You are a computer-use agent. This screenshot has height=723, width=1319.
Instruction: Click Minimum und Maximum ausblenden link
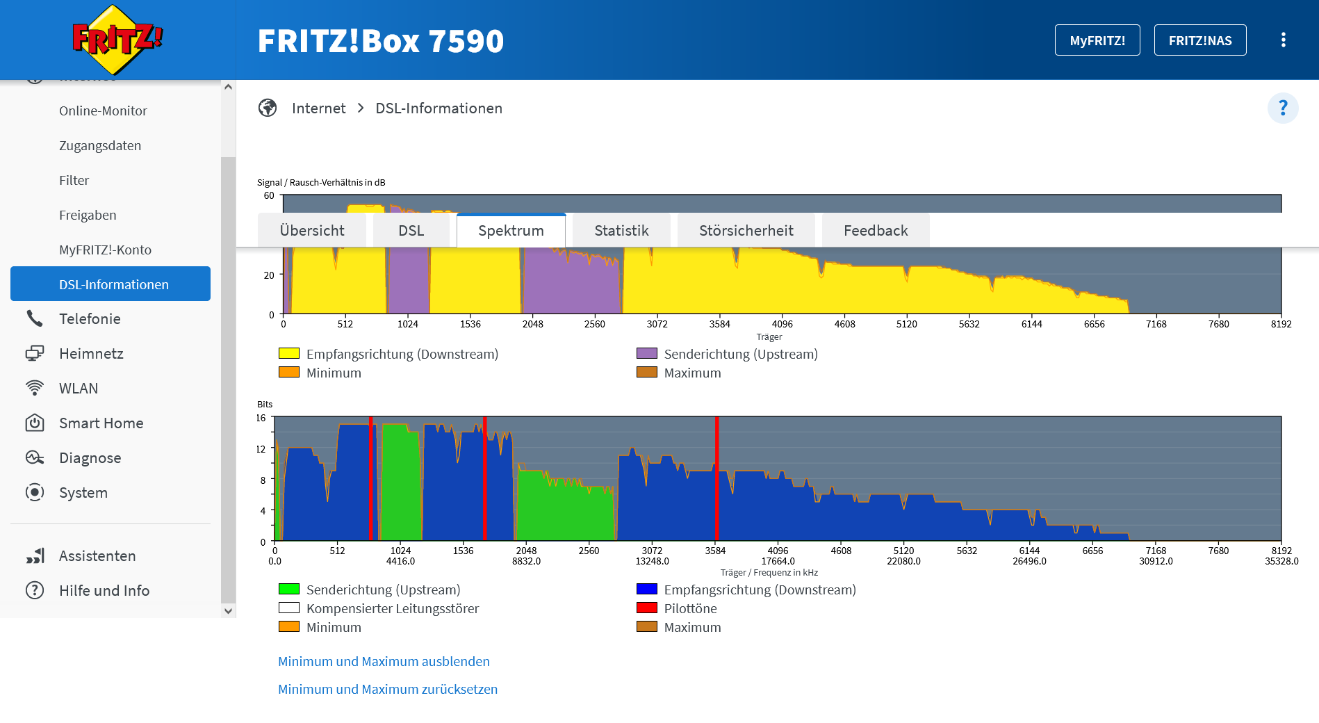point(384,661)
